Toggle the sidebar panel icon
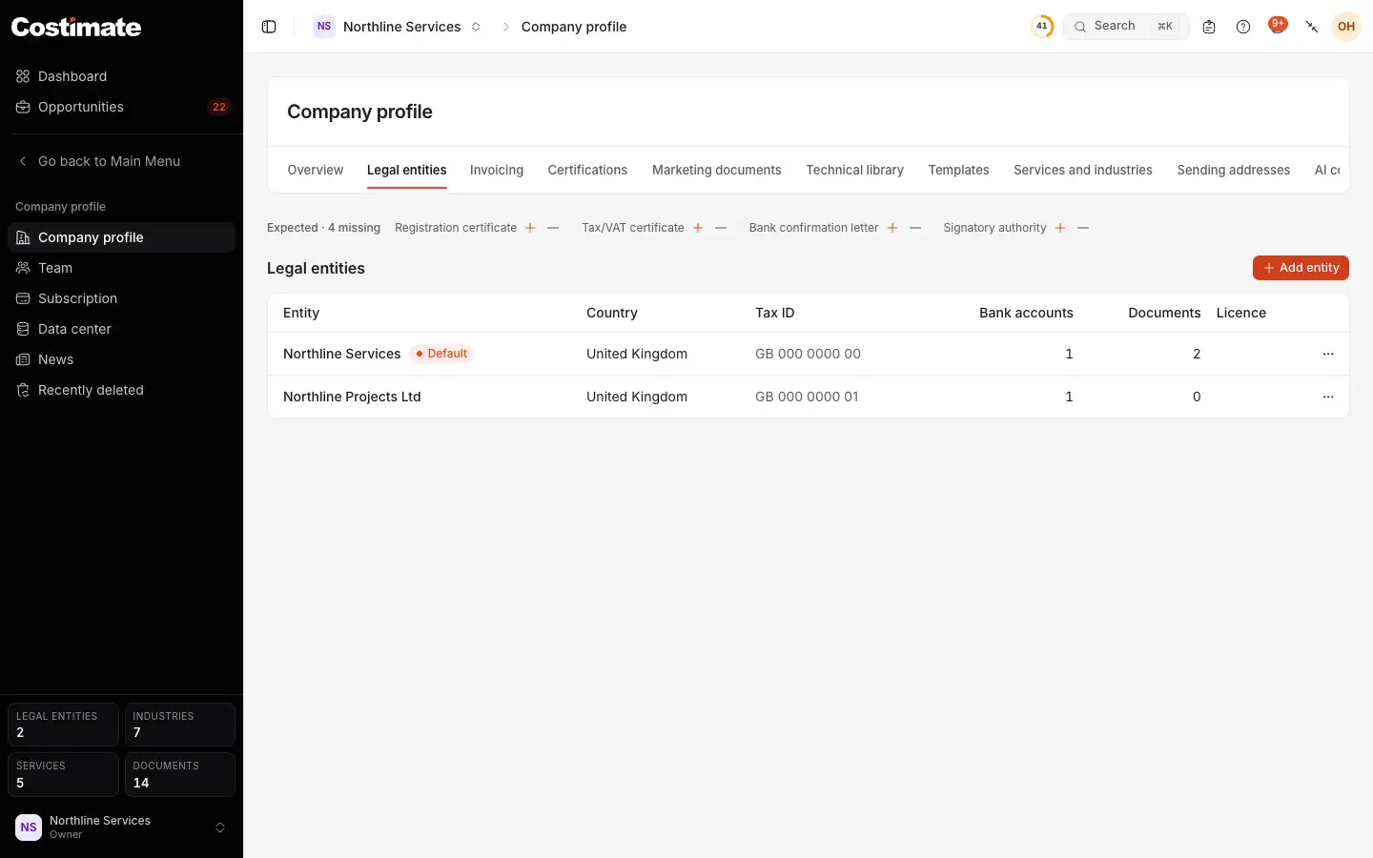This screenshot has height=858, width=1373. click(x=269, y=27)
